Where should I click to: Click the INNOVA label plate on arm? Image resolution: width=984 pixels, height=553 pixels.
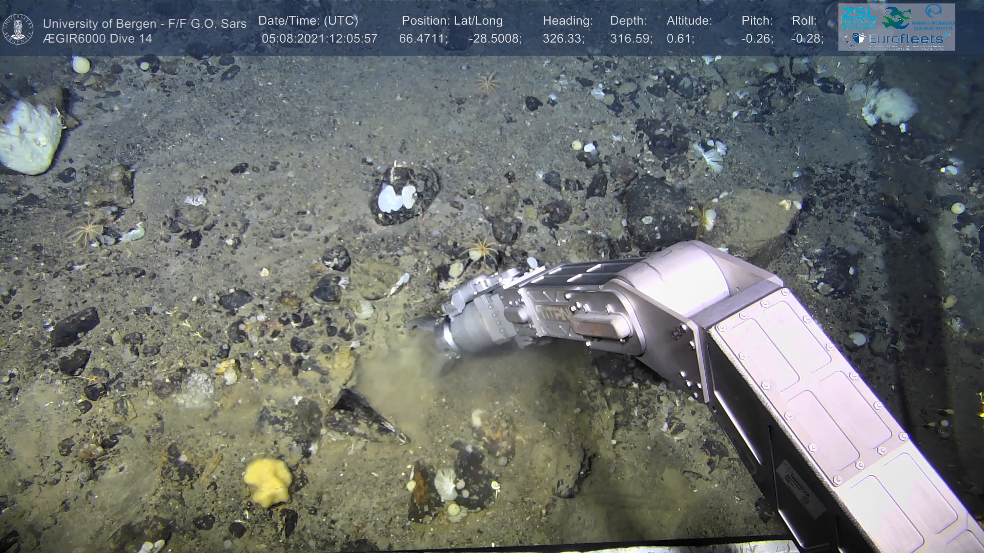pos(799,487)
